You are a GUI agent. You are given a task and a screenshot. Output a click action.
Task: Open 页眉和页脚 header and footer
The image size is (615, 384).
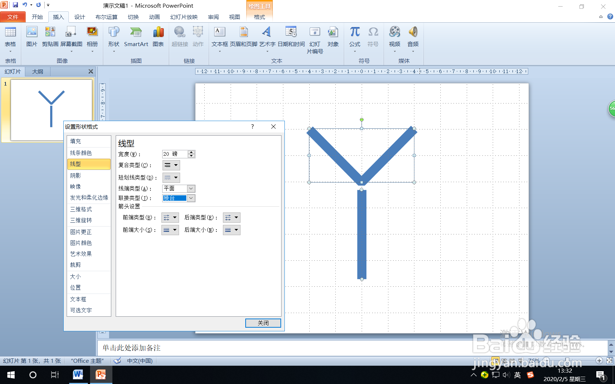click(x=243, y=38)
